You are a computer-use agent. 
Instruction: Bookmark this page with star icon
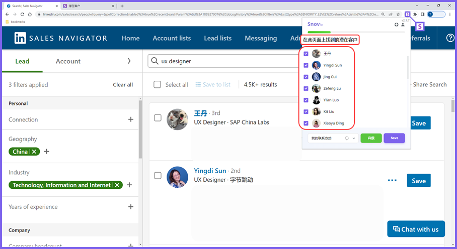[x=398, y=14]
